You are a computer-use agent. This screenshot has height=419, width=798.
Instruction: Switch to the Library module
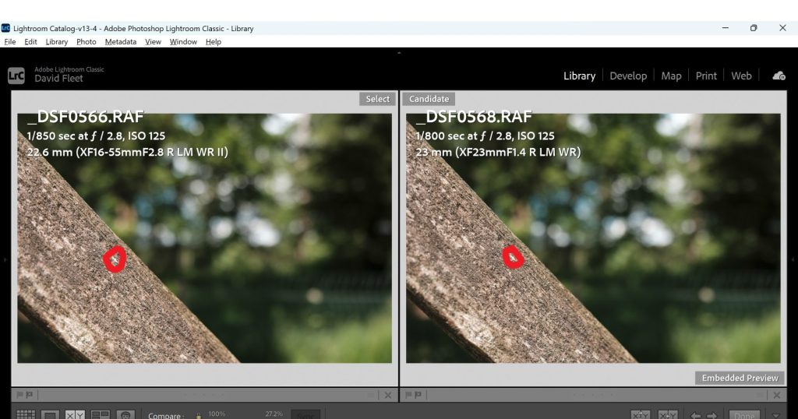pos(579,76)
